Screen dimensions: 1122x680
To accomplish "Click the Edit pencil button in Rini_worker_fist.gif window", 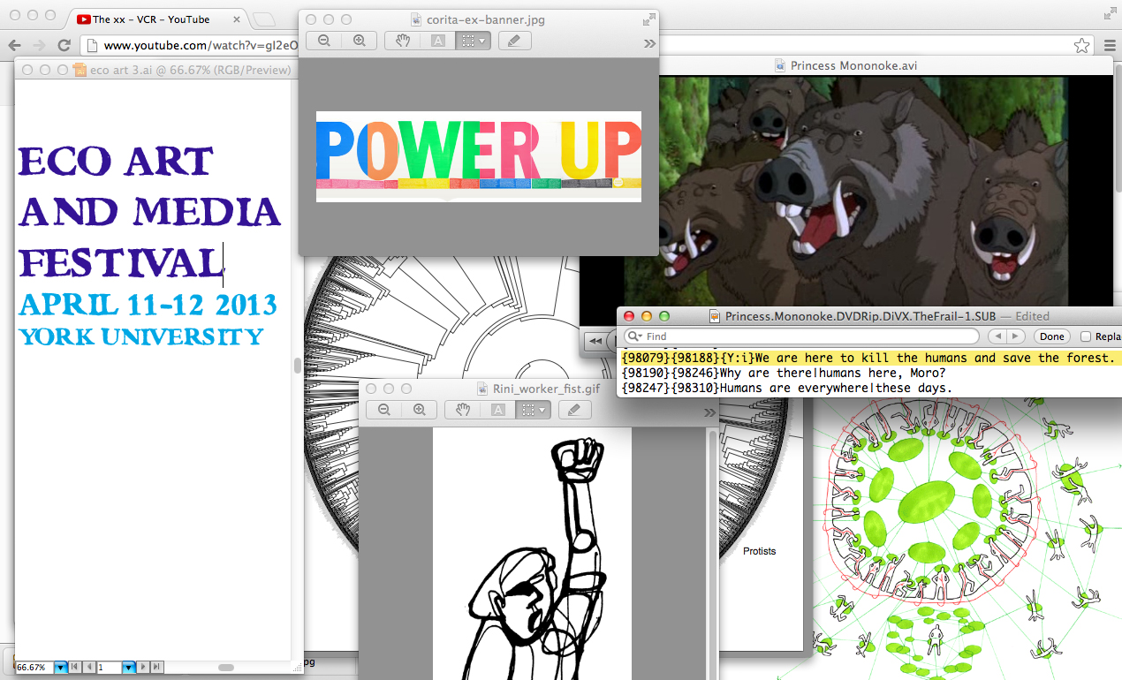I will click(x=575, y=410).
